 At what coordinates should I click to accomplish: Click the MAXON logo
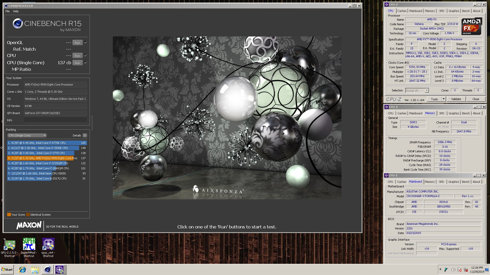[29, 225]
